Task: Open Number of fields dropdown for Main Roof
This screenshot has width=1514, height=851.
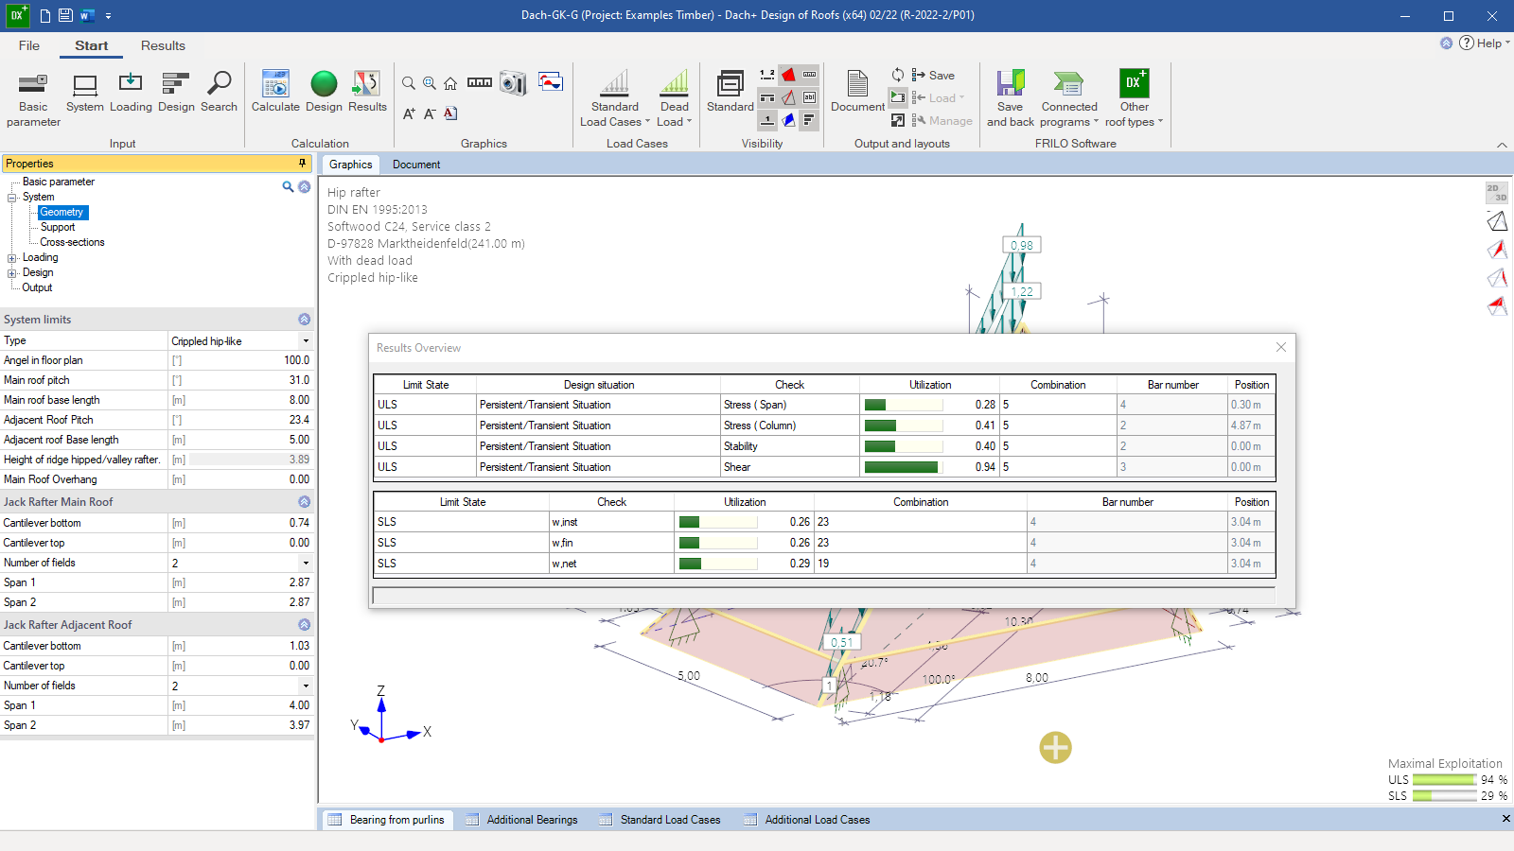Action: click(305, 563)
